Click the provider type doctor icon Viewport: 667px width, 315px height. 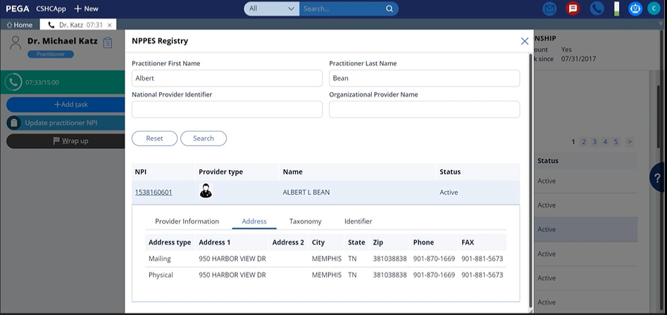tap(206, 191)
